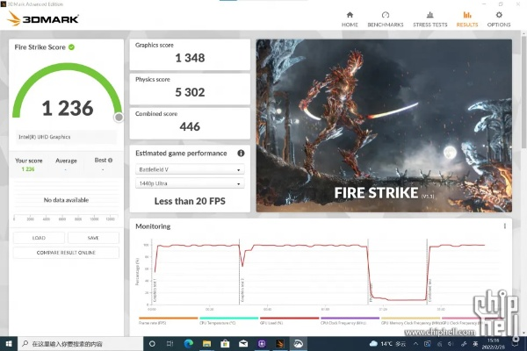Open the Monitoring three-dot menu
Image resolution: width=527 pixels, height=351 pixels.
coord(504,226)
